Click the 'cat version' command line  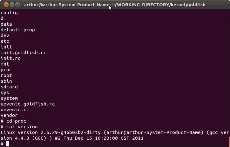(x=19, y=127)
